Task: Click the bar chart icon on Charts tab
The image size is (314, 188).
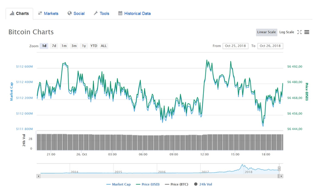Action: (x=12, y=13)
